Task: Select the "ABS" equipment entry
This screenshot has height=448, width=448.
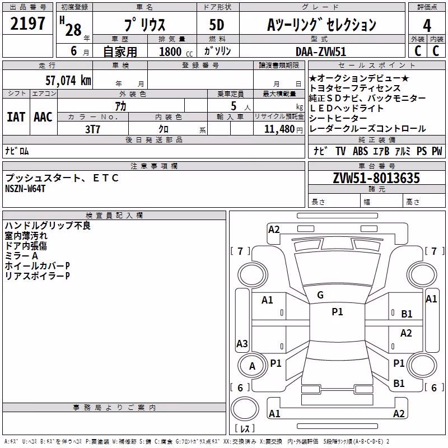Action: coord(360,151)
